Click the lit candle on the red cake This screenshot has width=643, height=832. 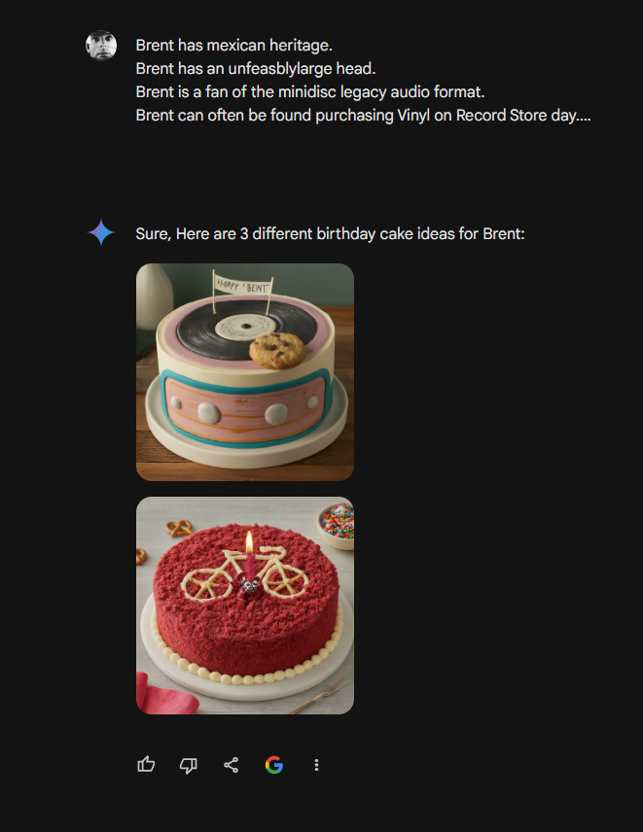249,556
